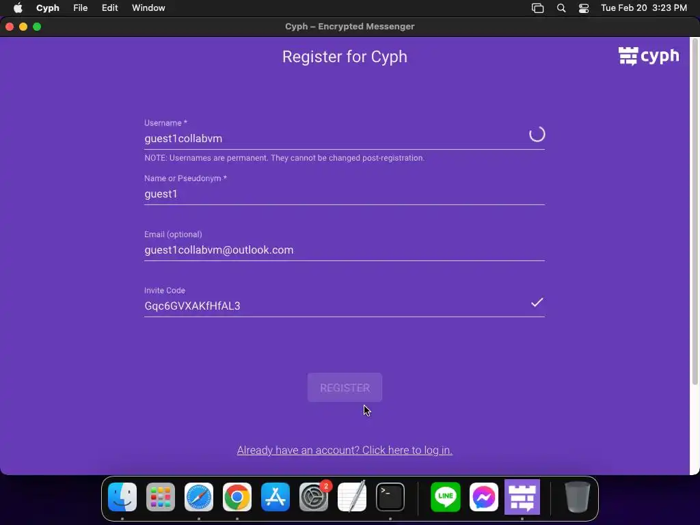Open TextEdit from the dock
Viewport: 700px width, 525px height.
352,497
